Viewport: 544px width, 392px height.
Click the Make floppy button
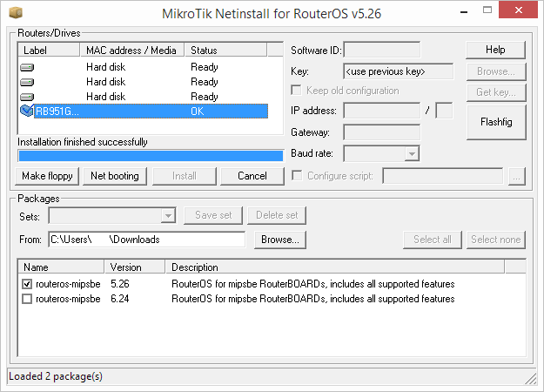48,176
